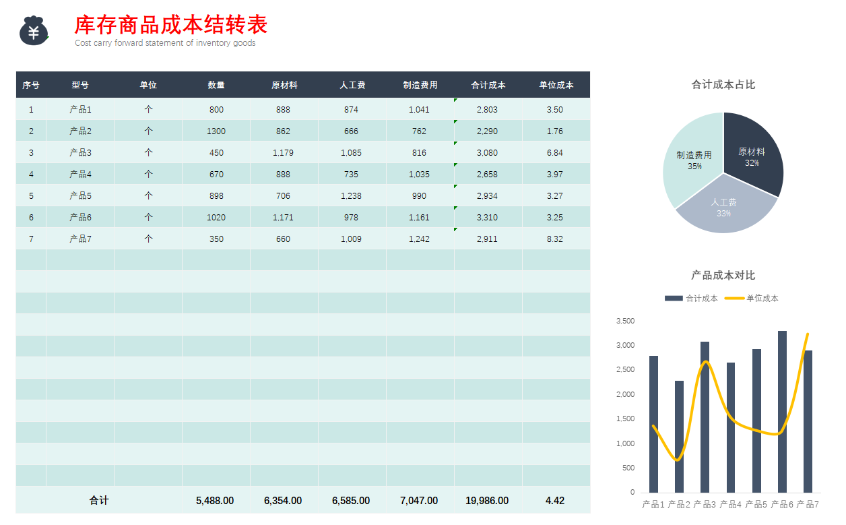The image size is (846, 525).
Task: Click the green corner marker on 产品7's 合计成本 cell
Action: pos(457,229)
